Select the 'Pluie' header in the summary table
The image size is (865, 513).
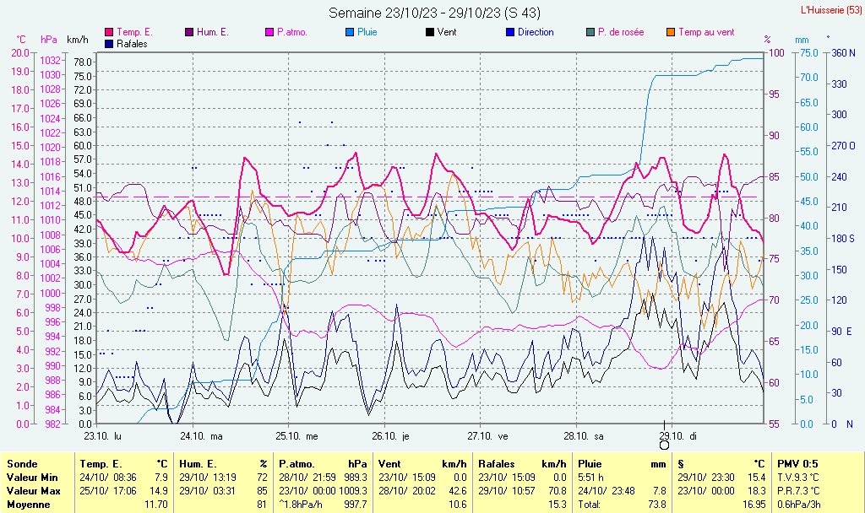(x=590, y=464)
